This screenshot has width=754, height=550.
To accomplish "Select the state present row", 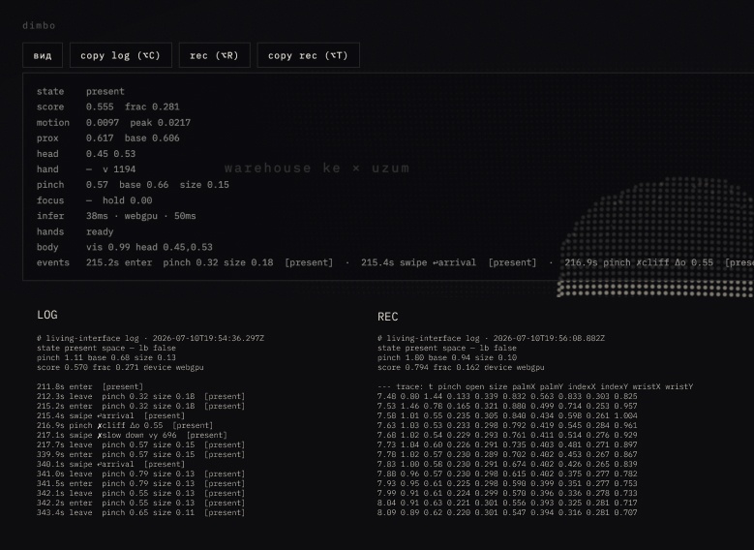I will pos(80,91).
